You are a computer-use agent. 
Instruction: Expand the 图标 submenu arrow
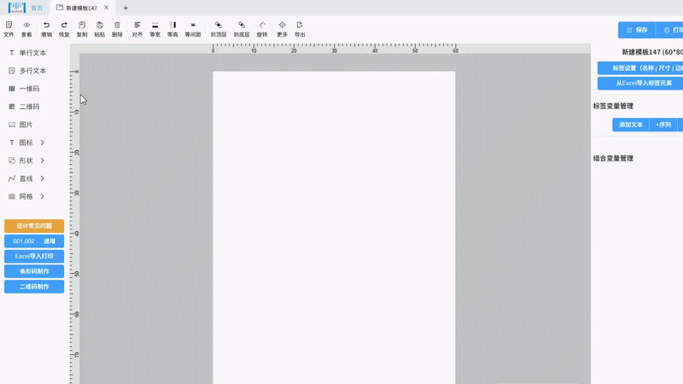point(43,143)
